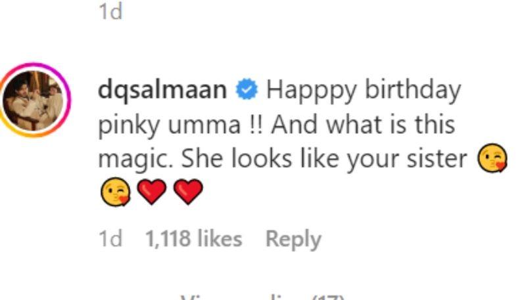Viewport: 526px width, 300px height.
Task: View the 1,118 likes list
Action: (193, 240)
